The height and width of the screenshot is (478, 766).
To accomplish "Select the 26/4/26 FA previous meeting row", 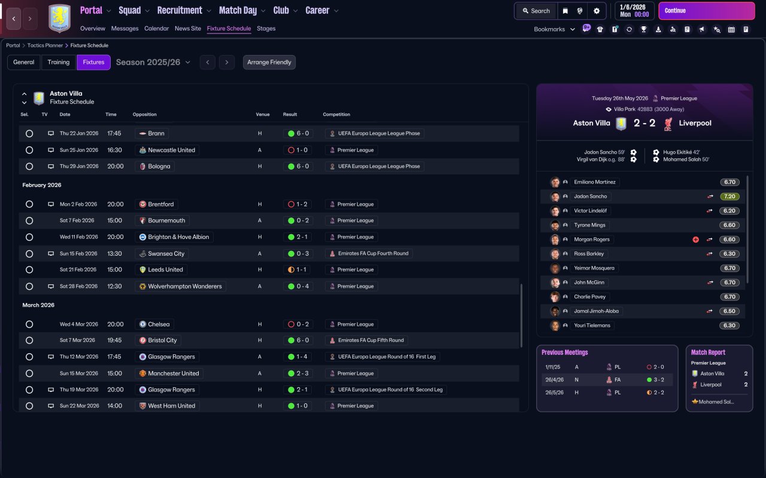I will 607,379.
